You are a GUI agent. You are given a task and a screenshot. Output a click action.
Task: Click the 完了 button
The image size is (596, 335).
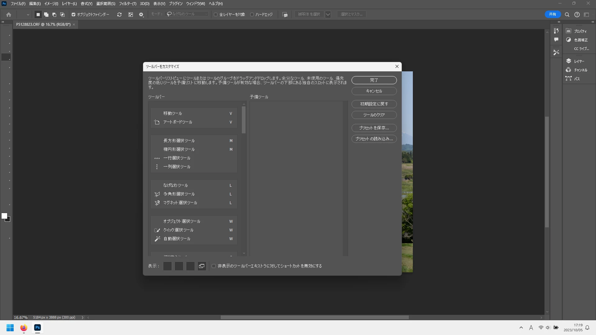tap(374, 80)
